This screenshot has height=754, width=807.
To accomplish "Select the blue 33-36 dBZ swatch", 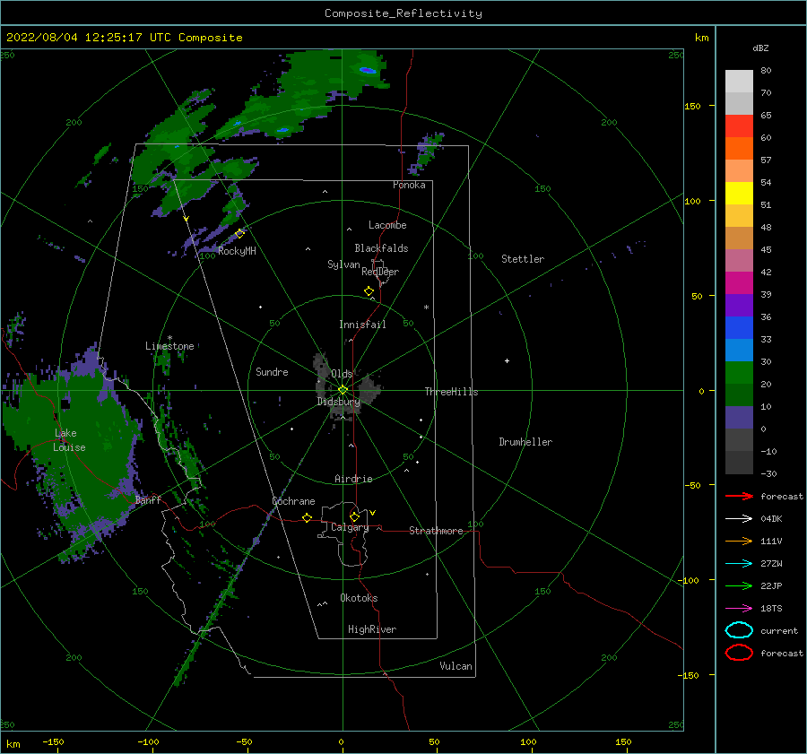I will [x=739, y=328].
